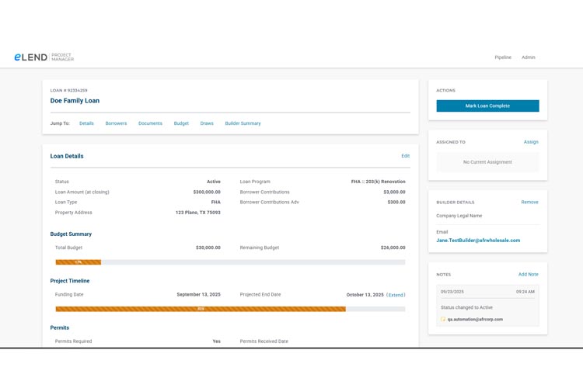Click the Project Timeline progress bar
The width and height of the screenshot is (583, 388).
[x=230, y=309]
